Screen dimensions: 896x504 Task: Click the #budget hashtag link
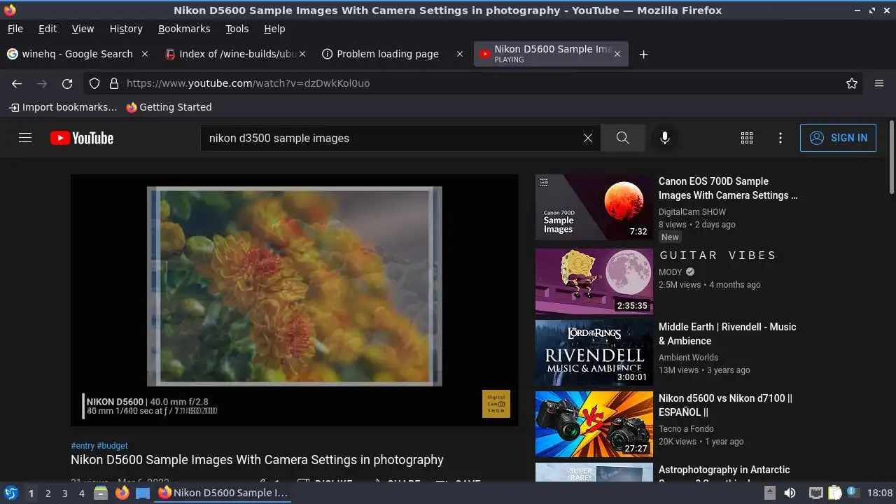pos(113,446)
